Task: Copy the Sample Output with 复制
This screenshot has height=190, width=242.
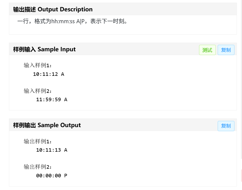Action: coord(226,126)
